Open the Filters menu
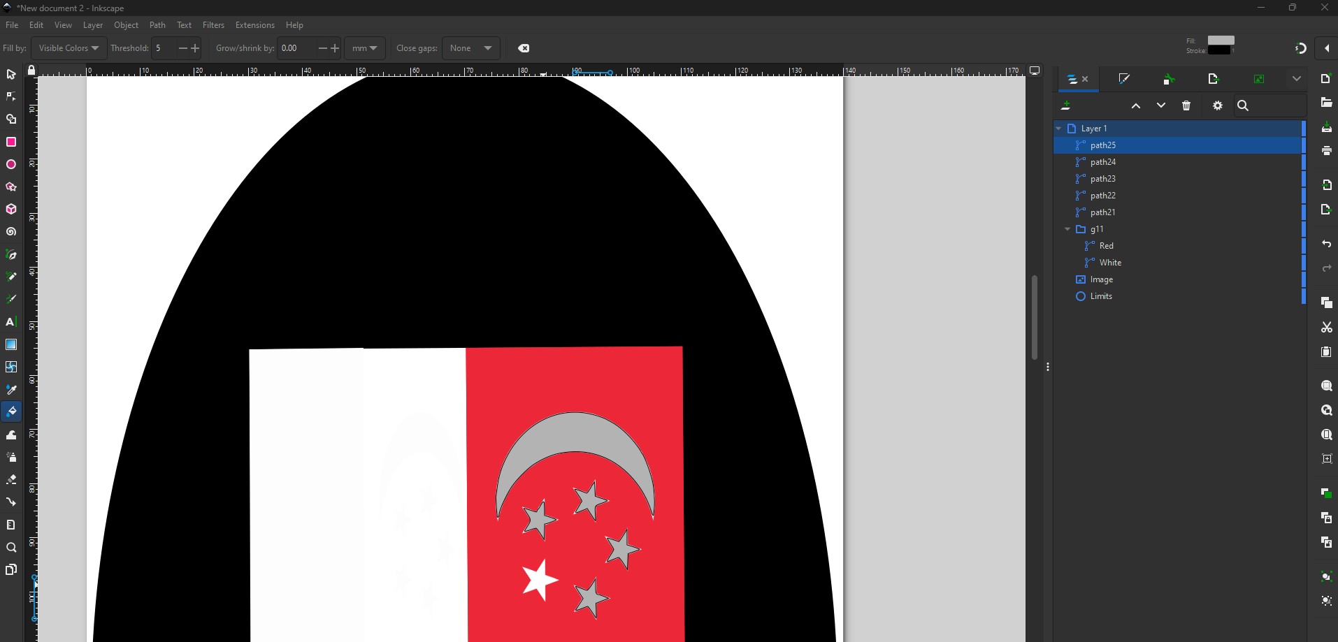This screenshot has width=1338, height=642. coord(213,25)
